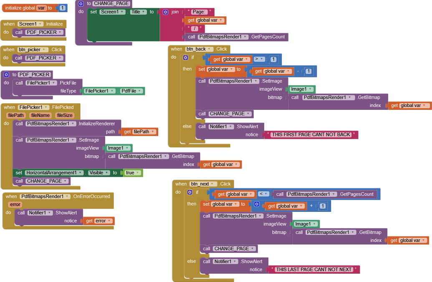This screenshot has height=282, width=432.
Task: Select the "THIS FIRST PAGE CANT NOT BACK" text
Action: tap(311, 135)
